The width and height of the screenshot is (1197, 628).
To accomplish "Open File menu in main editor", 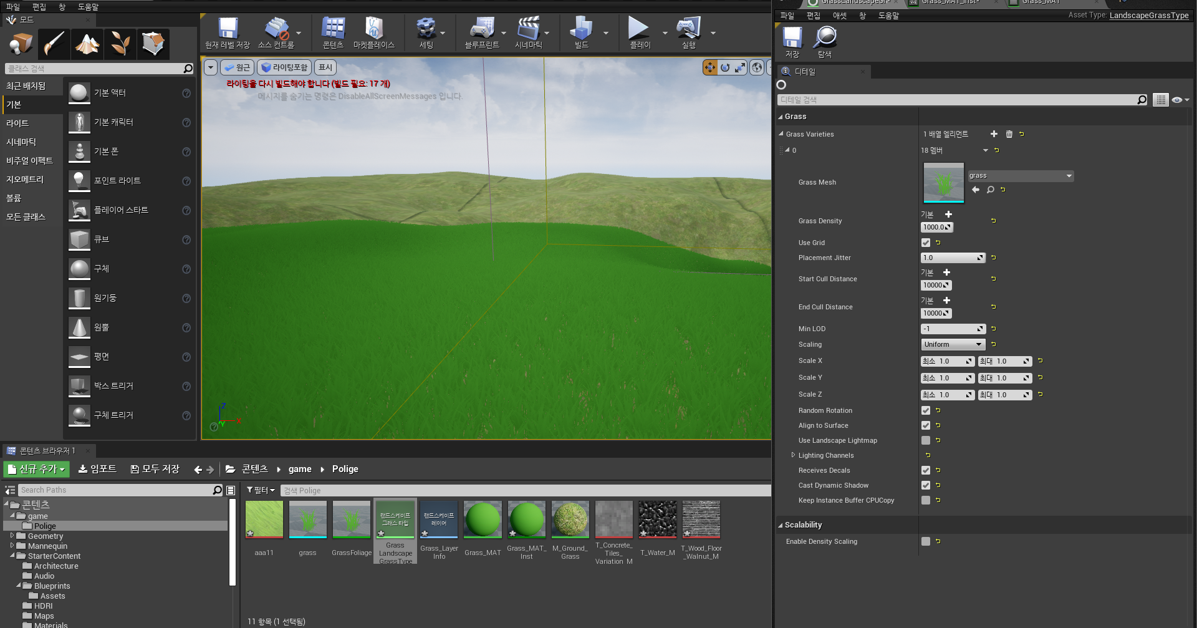I will [x=13, y=6].
